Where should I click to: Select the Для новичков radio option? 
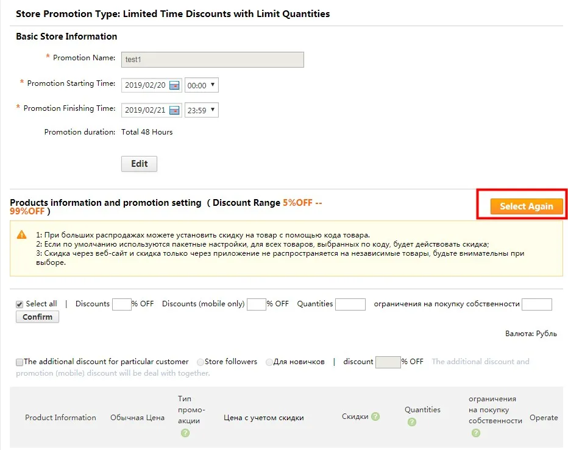click(x=269, y=362)
